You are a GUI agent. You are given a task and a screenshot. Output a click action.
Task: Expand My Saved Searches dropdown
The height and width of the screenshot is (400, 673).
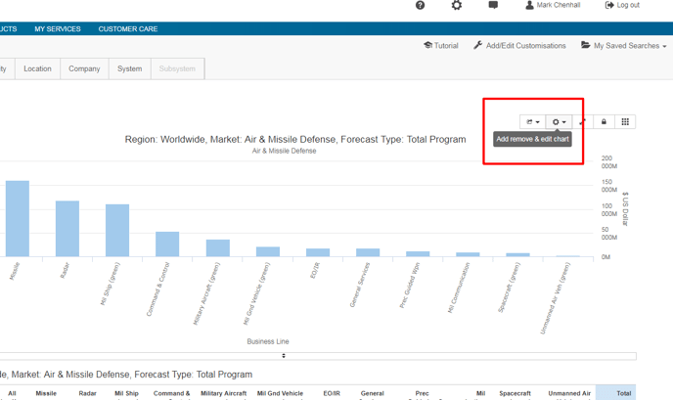624,46
